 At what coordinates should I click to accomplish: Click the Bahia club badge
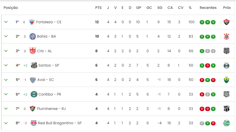point(33,36)
